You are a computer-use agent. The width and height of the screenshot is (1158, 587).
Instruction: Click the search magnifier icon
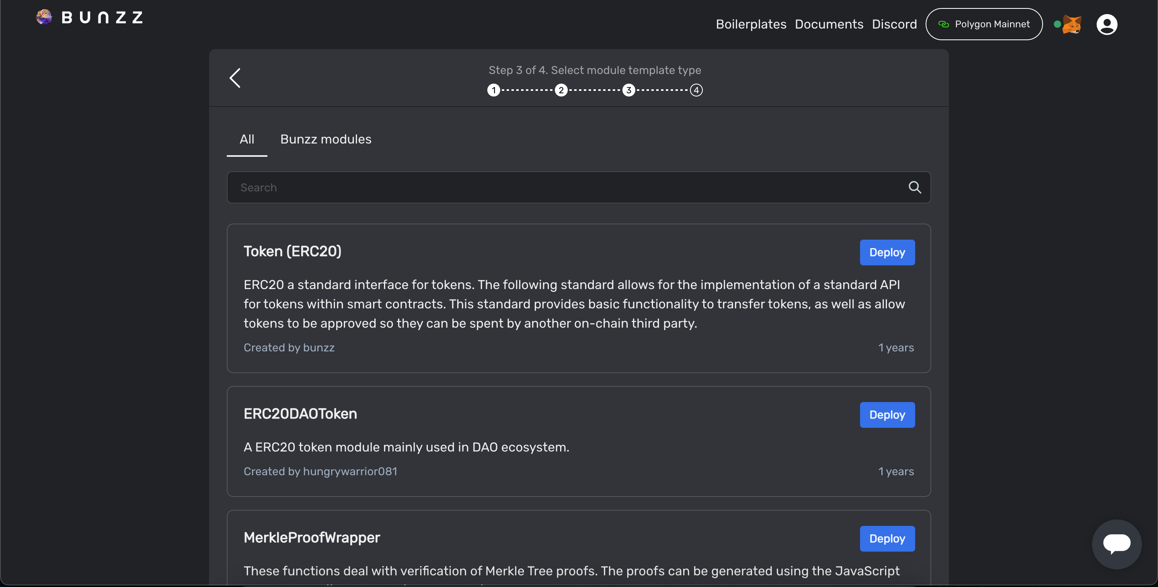[x=914, y=187]
